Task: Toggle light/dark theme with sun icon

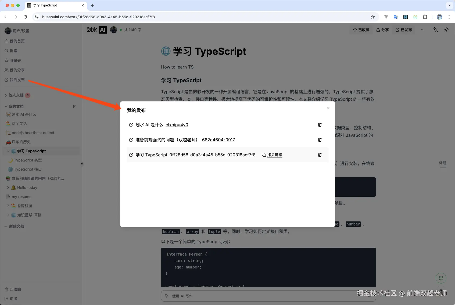Action: click(446, 30)
